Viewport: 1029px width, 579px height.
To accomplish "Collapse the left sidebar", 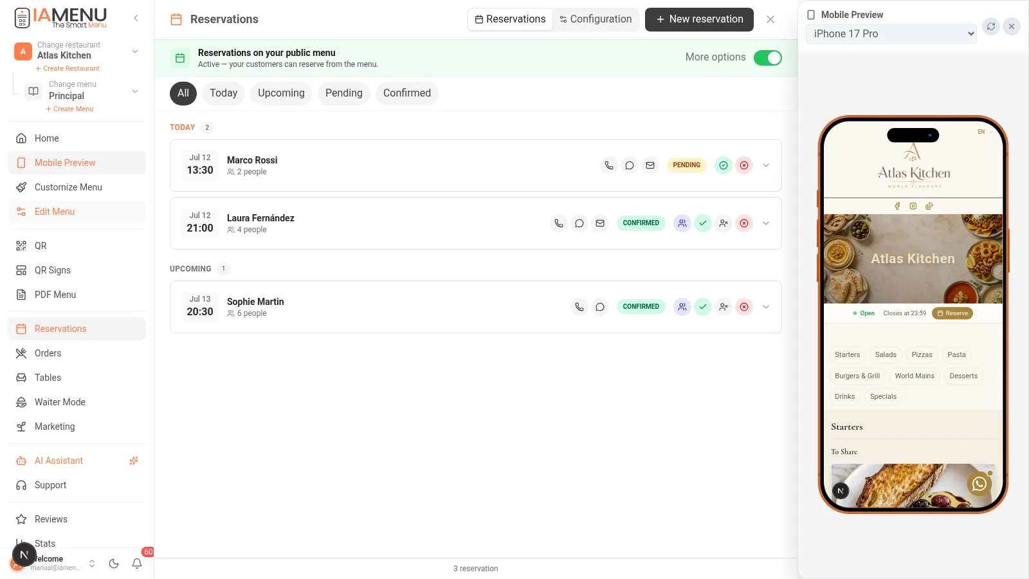I will coord(136,18).
